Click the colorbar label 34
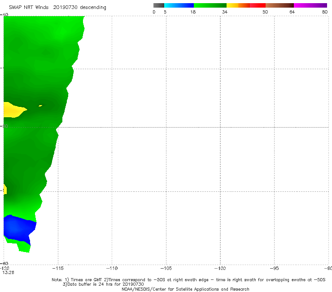Image resolution: width=332 pixels, height=292 pixels. point(225,12)
